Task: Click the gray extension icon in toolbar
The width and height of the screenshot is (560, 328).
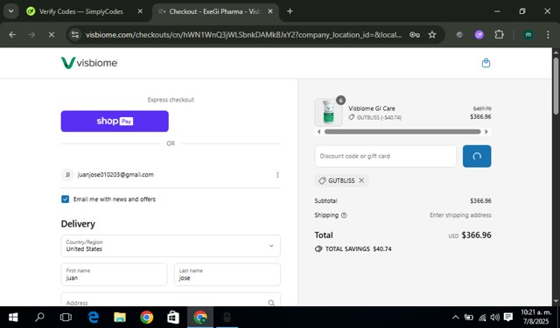Action: point(459,35)
